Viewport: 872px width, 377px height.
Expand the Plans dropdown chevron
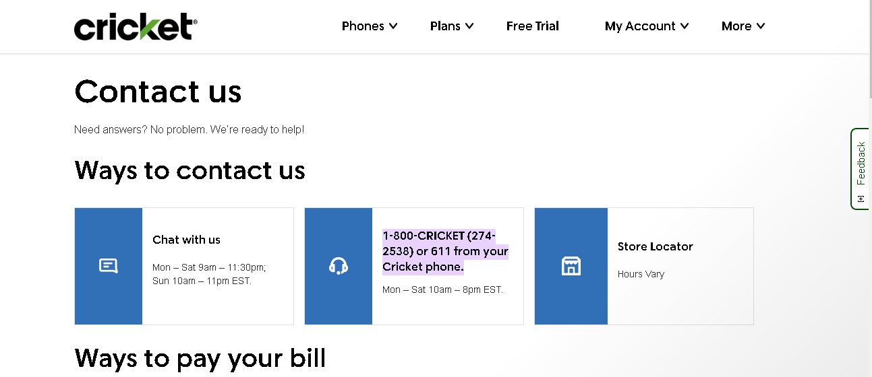tap(469, 26)
